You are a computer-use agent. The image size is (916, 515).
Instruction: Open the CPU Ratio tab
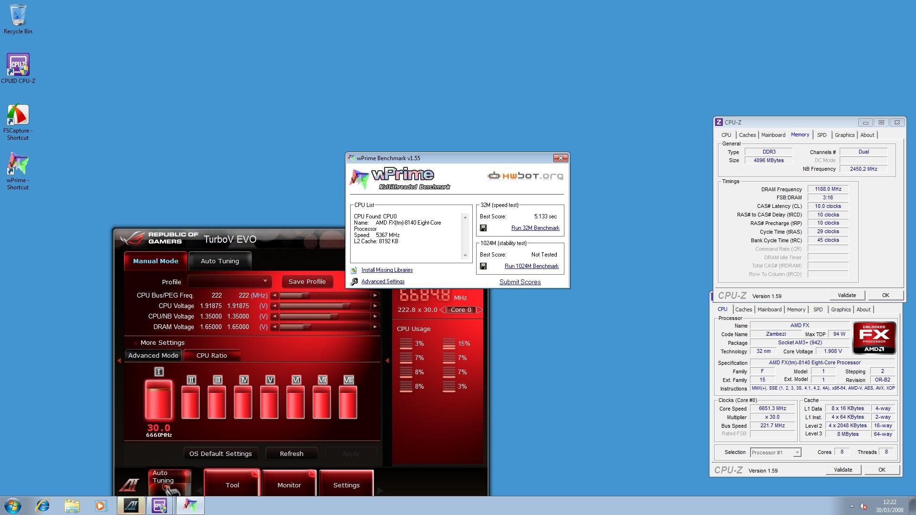tap(211, 355)
